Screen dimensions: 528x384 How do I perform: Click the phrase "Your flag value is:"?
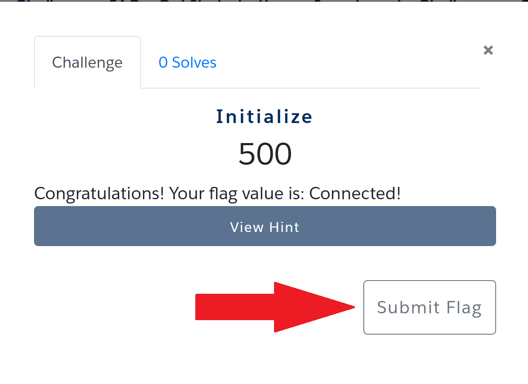[x=237, y=194]
